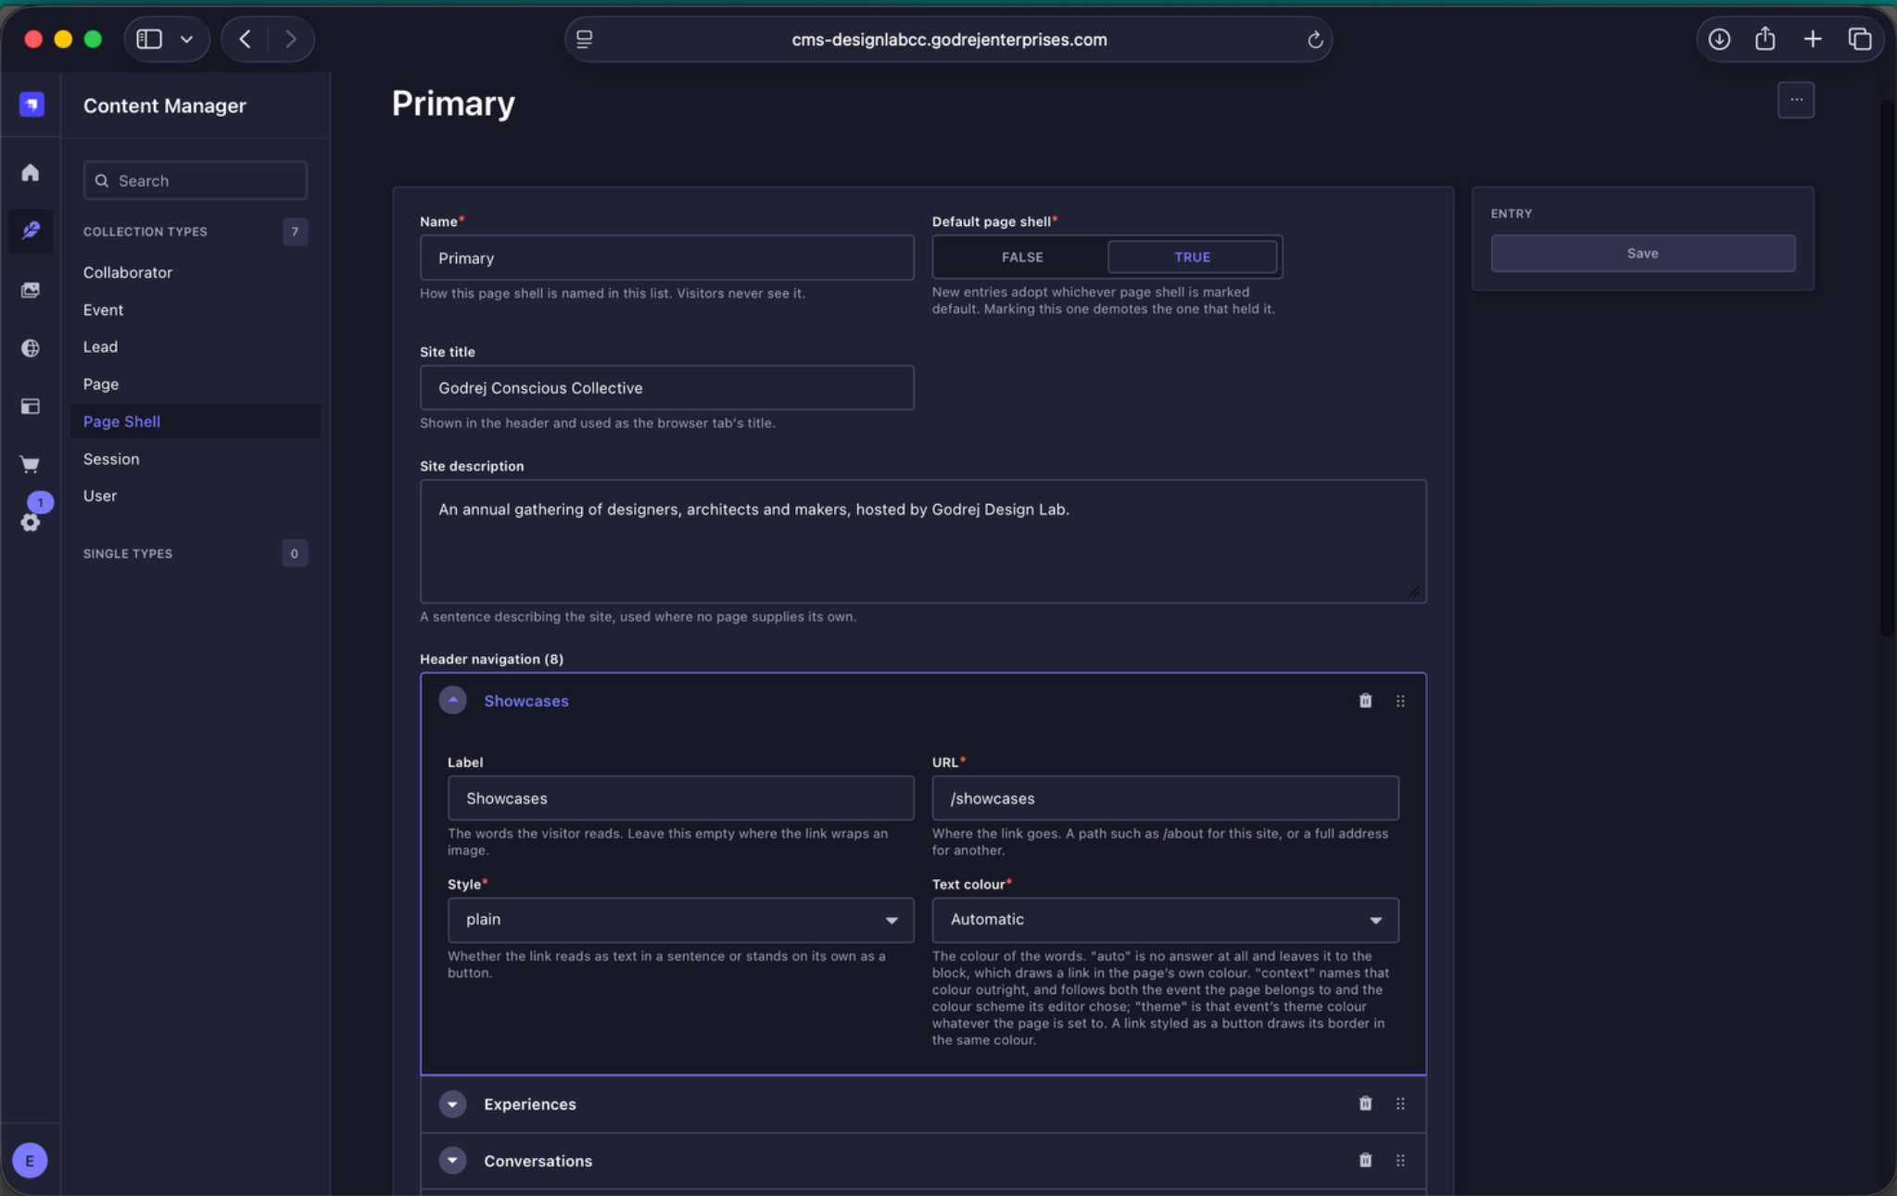
Task: Open the Media Library icon
Action: click(31, 290)
